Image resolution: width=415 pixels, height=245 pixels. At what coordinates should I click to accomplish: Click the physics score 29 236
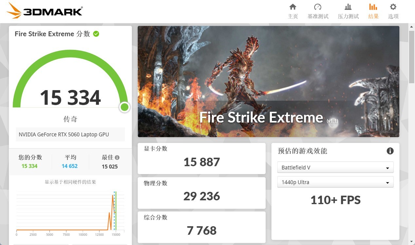[x=202, y=196]
